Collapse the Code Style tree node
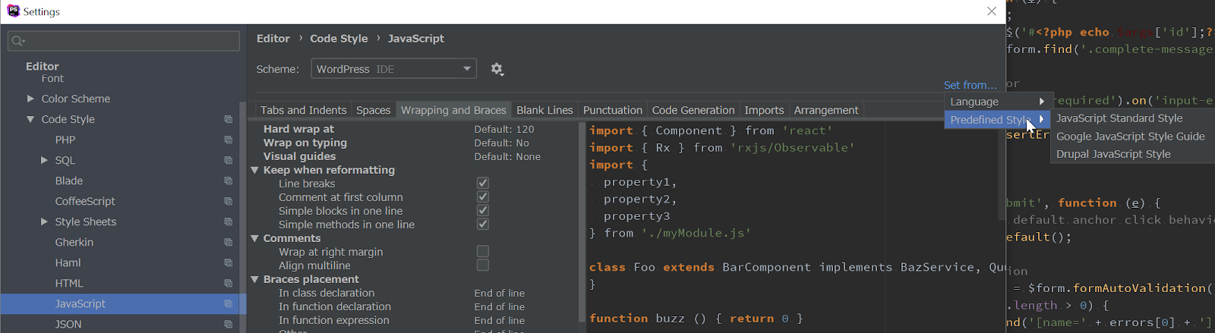 point(30,119)
